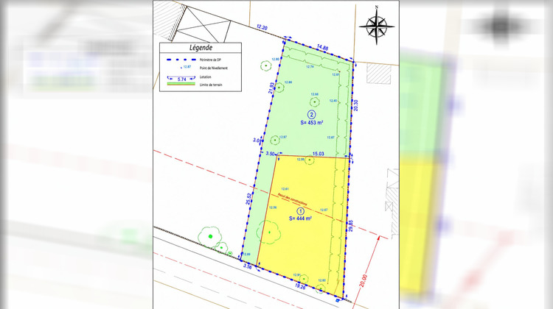Click the tree symbol beside the 12.97 point
The image size is (553, 309).
point(275,141)
